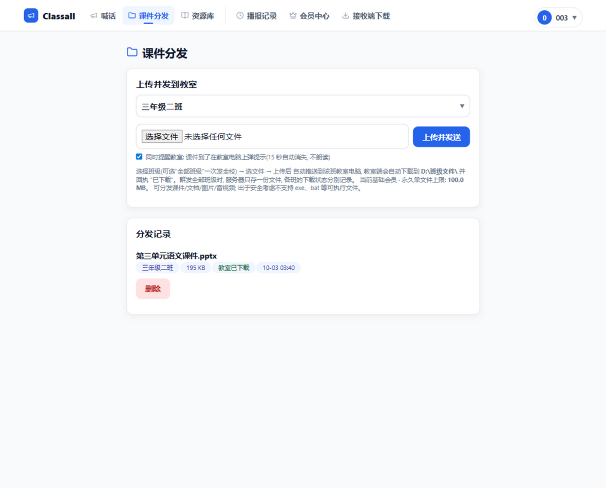
Task: Click the blue user avatar circle
Action: tap(544, 18)
